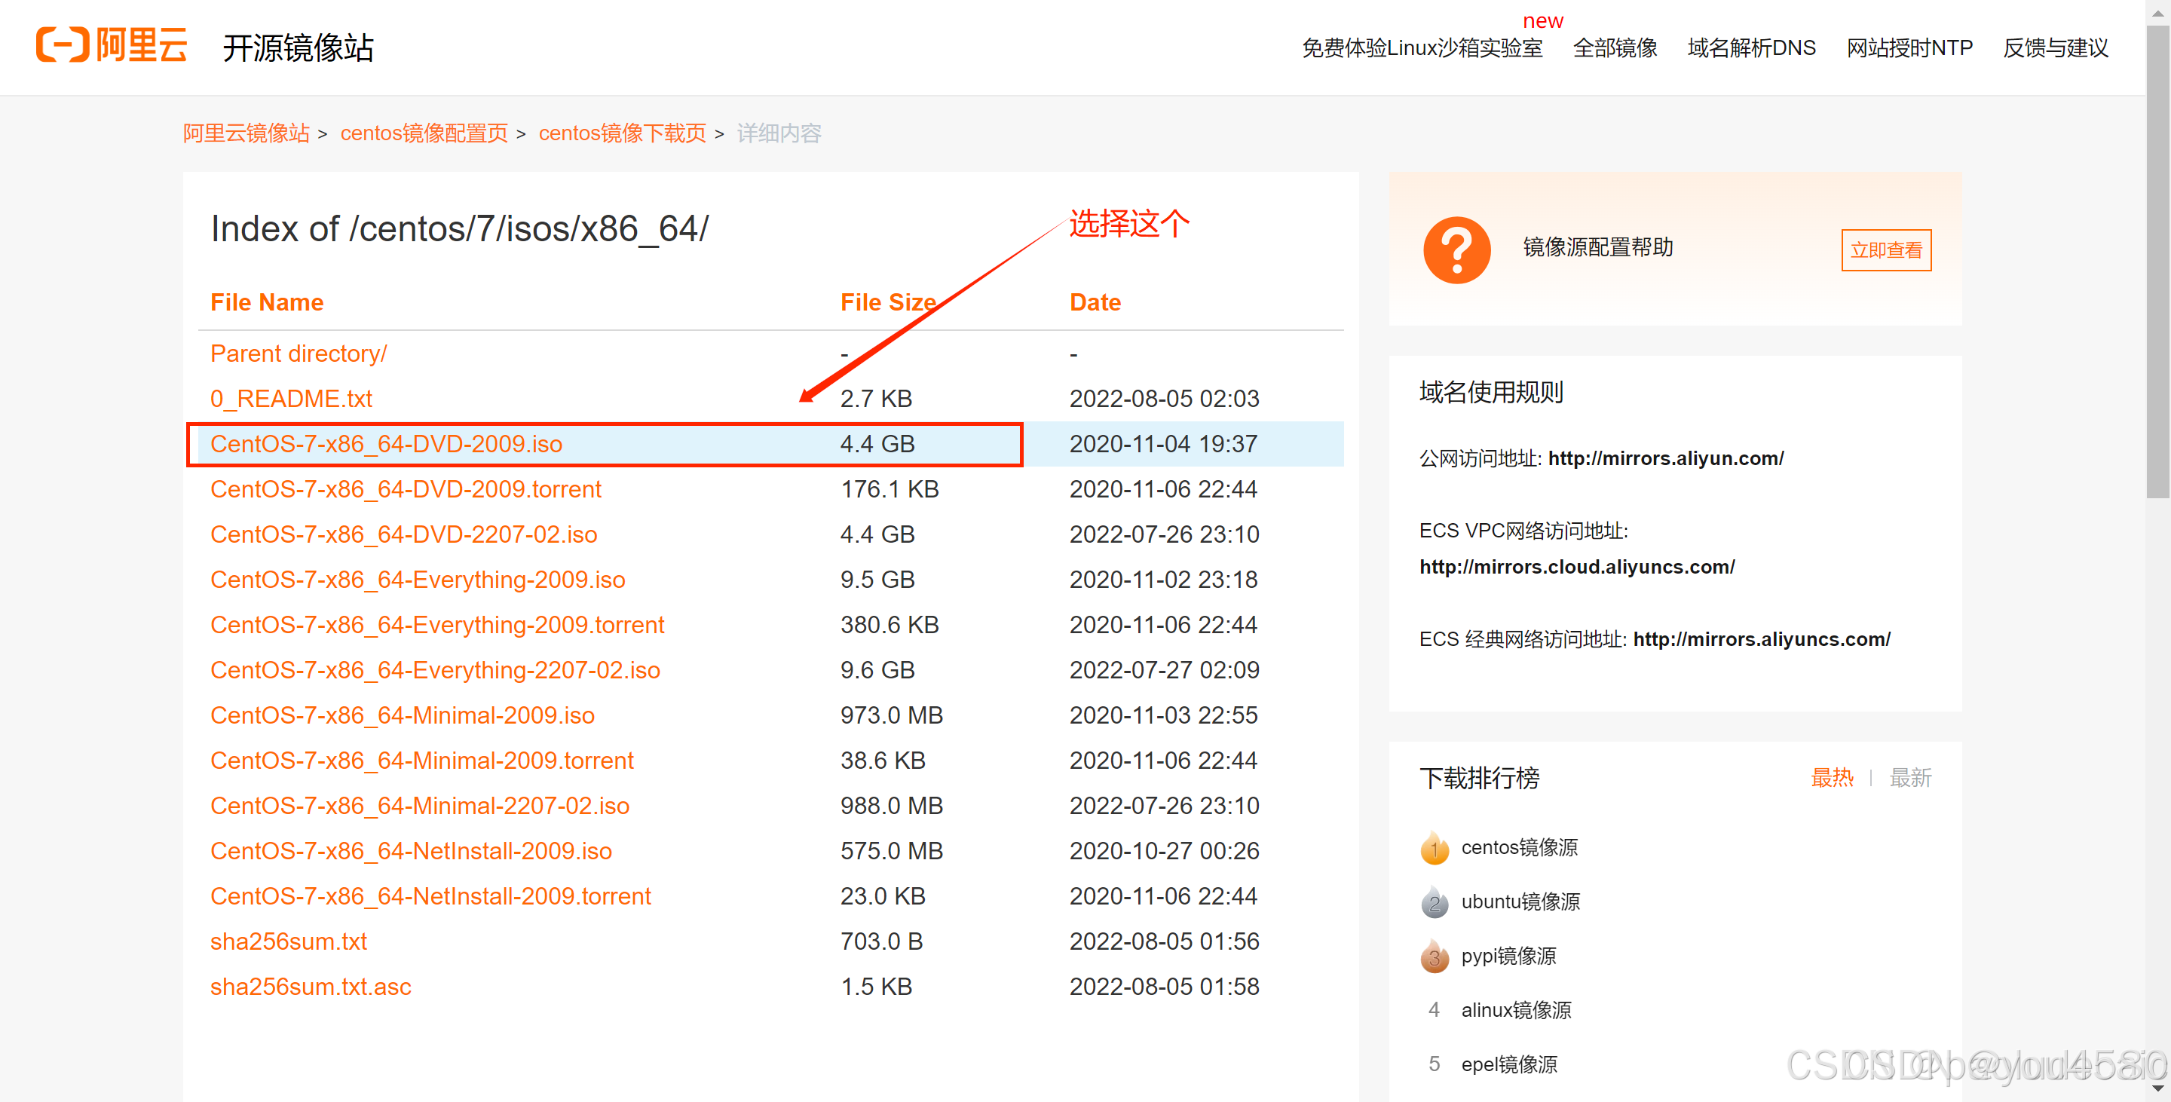Click the silver rank 2 flame badge

[x=1435, y=902]
